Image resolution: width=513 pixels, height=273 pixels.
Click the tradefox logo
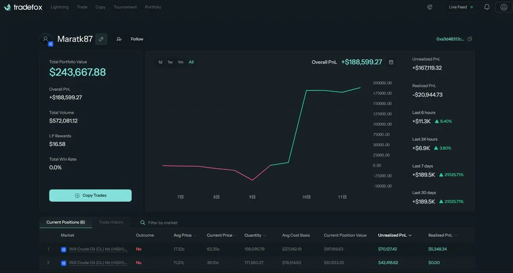(23, 7)
